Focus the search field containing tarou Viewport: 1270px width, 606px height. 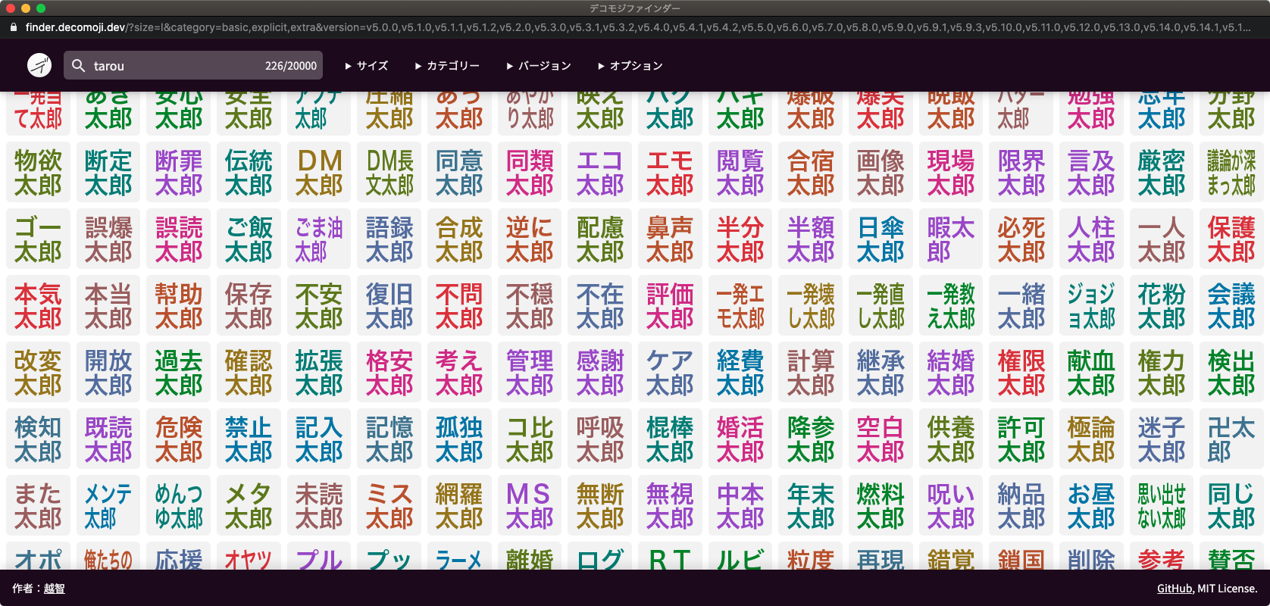193,65
